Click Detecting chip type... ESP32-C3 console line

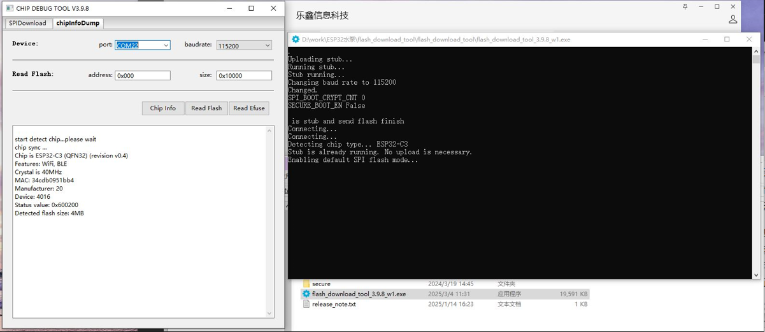click(348, 144)
